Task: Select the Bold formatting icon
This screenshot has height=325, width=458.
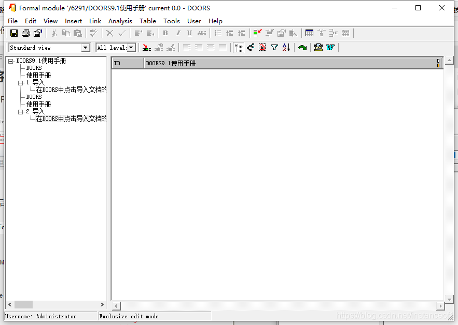Action: (x=165, y=33)
